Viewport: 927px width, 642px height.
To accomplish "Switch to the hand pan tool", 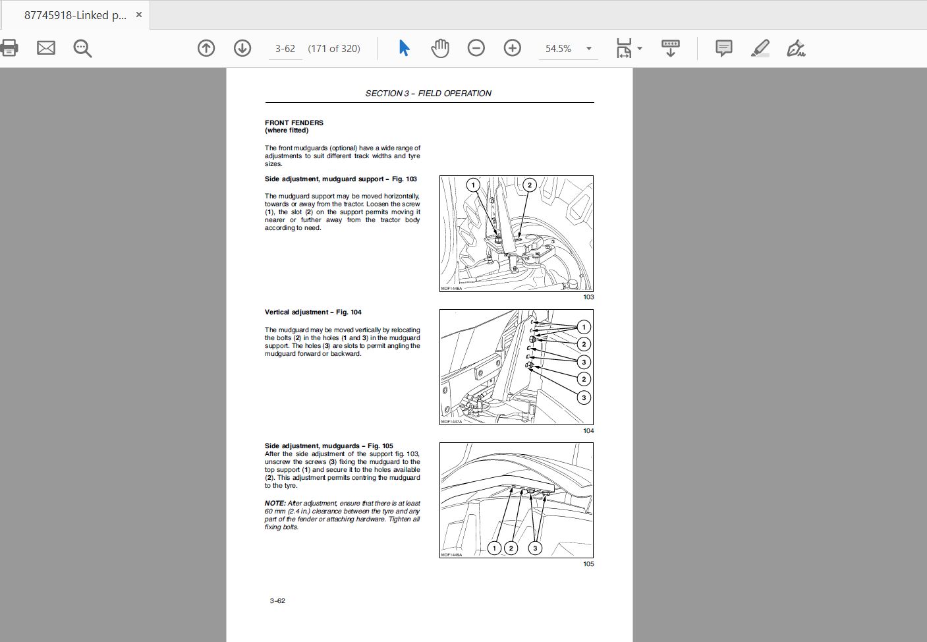I will coord(440,48).
